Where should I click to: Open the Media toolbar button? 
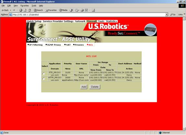click(63, 10)
